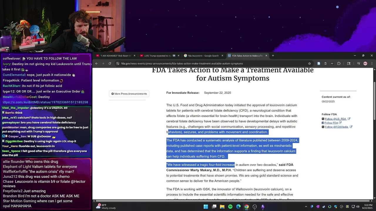Close the "I AM ASHAMED" YouTube tab
The image size is (376, 211).
click(135, 56)
